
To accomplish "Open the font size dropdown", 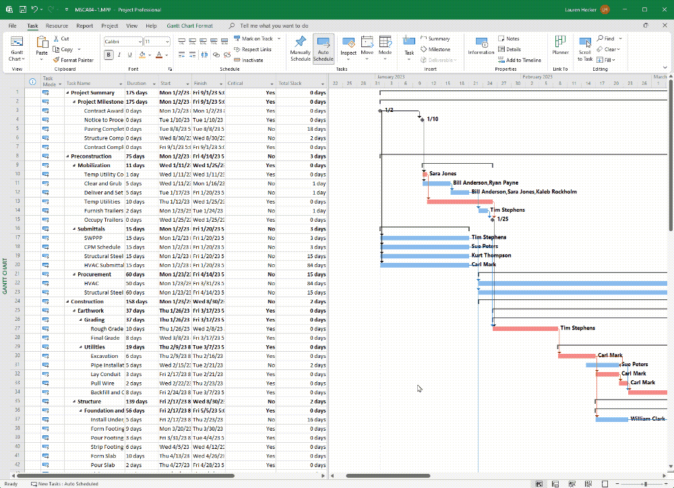I will click(x=164, y=41).
